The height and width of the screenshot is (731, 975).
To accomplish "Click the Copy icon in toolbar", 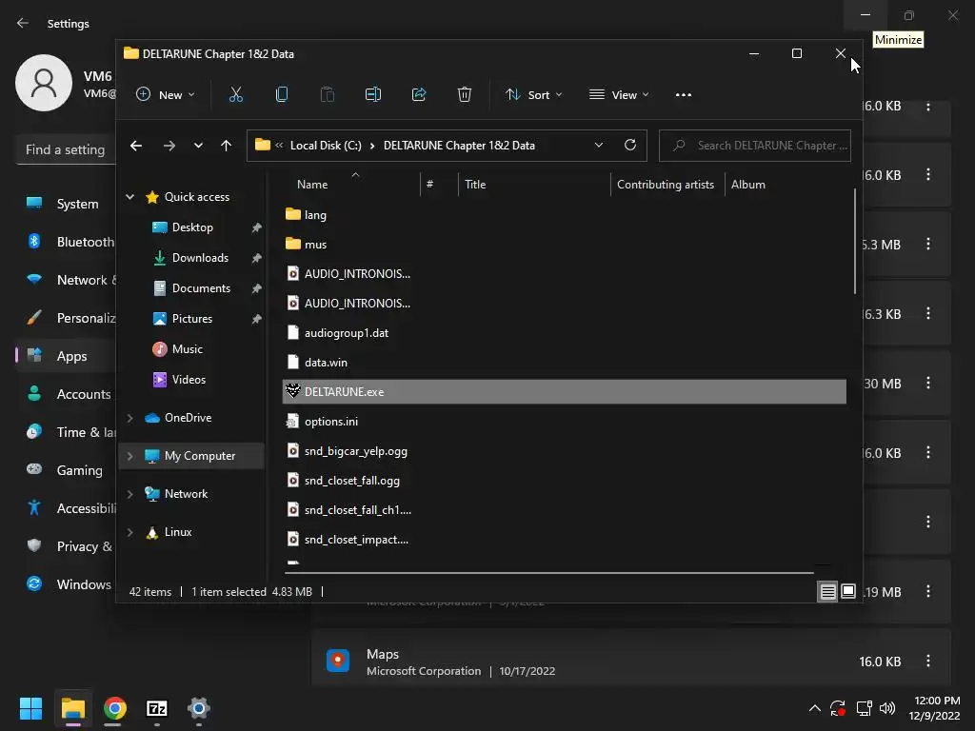I will coord(282,94).
